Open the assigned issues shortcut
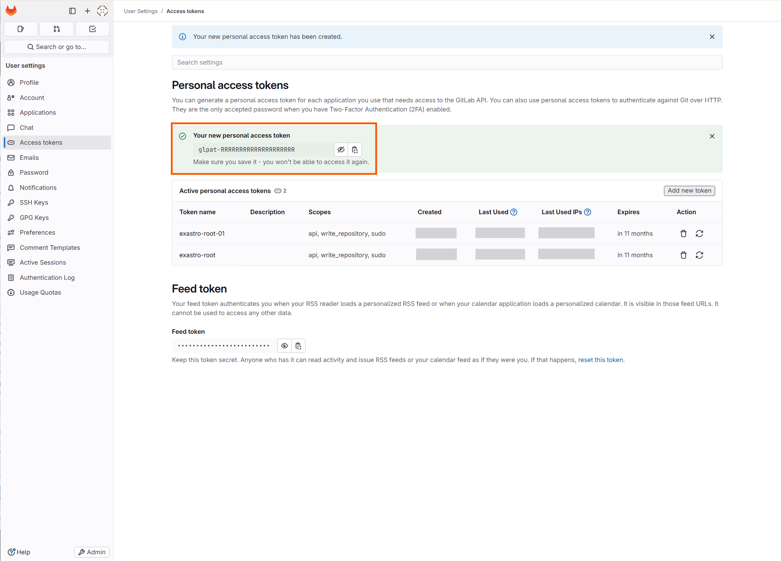Viewport: 781px width, 561px height. click(x=21, y=29)
